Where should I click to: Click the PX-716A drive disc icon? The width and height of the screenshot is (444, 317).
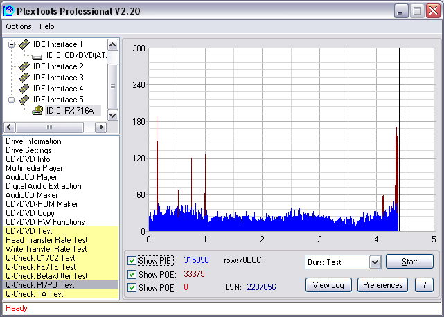37,110
